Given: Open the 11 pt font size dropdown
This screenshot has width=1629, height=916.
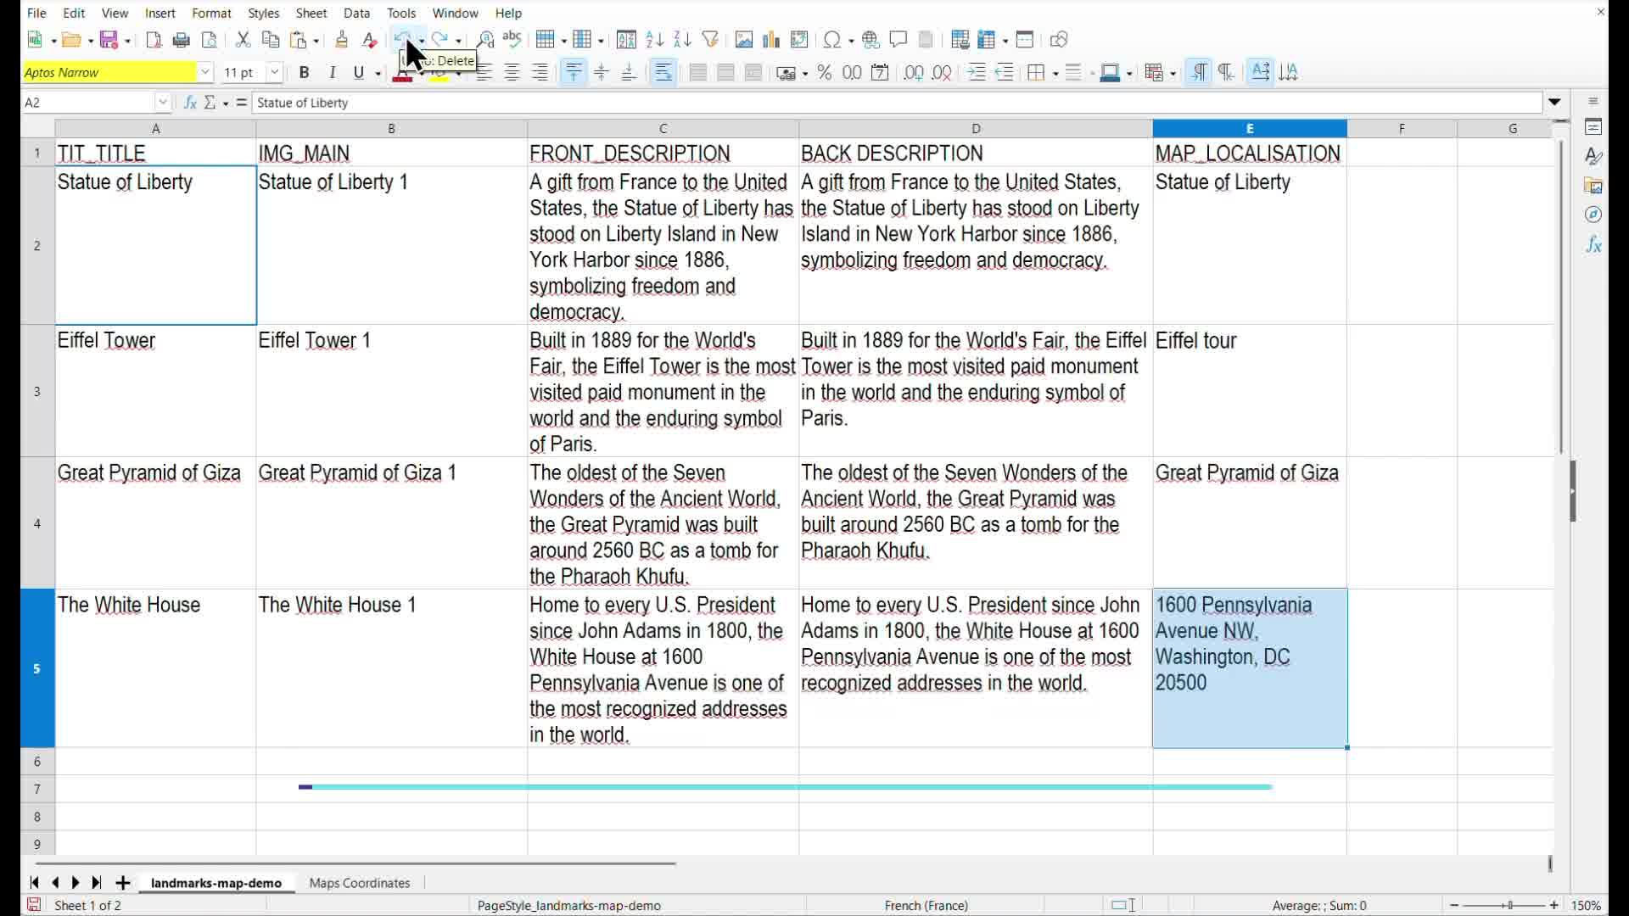Looking at the screenshot, I should (x=275, y=73).
